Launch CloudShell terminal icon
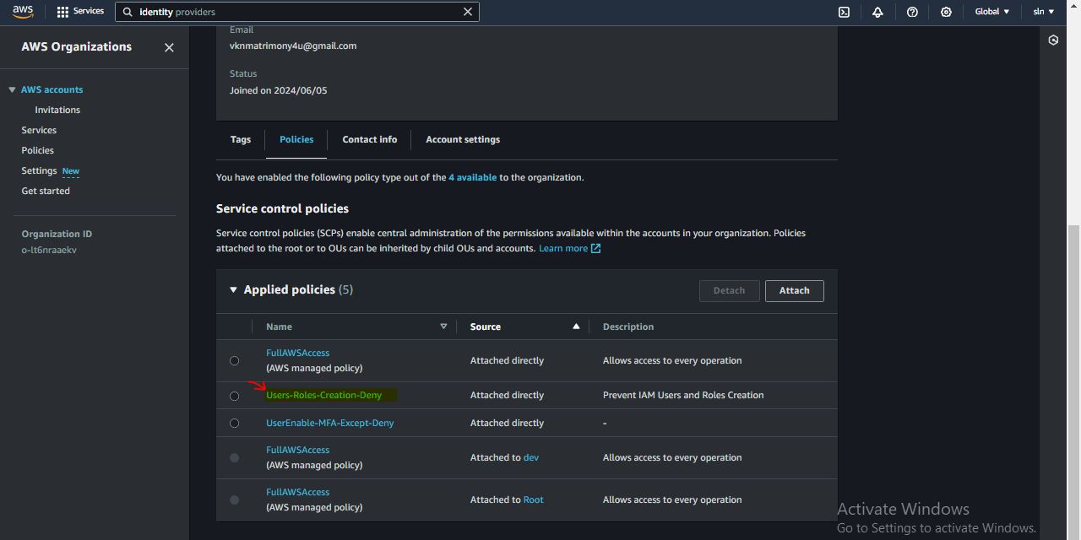This screenshot has height=540, width=1081. [844, 12]
